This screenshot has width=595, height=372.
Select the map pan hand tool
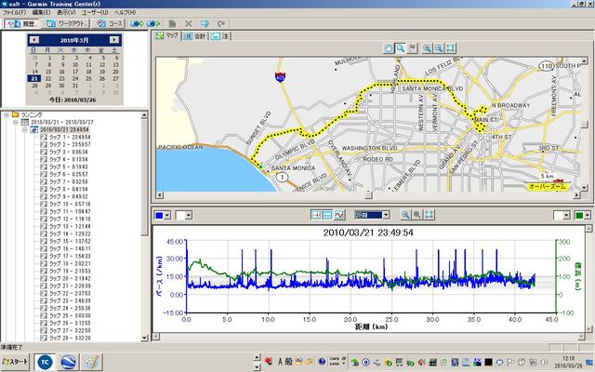(390, 47)
